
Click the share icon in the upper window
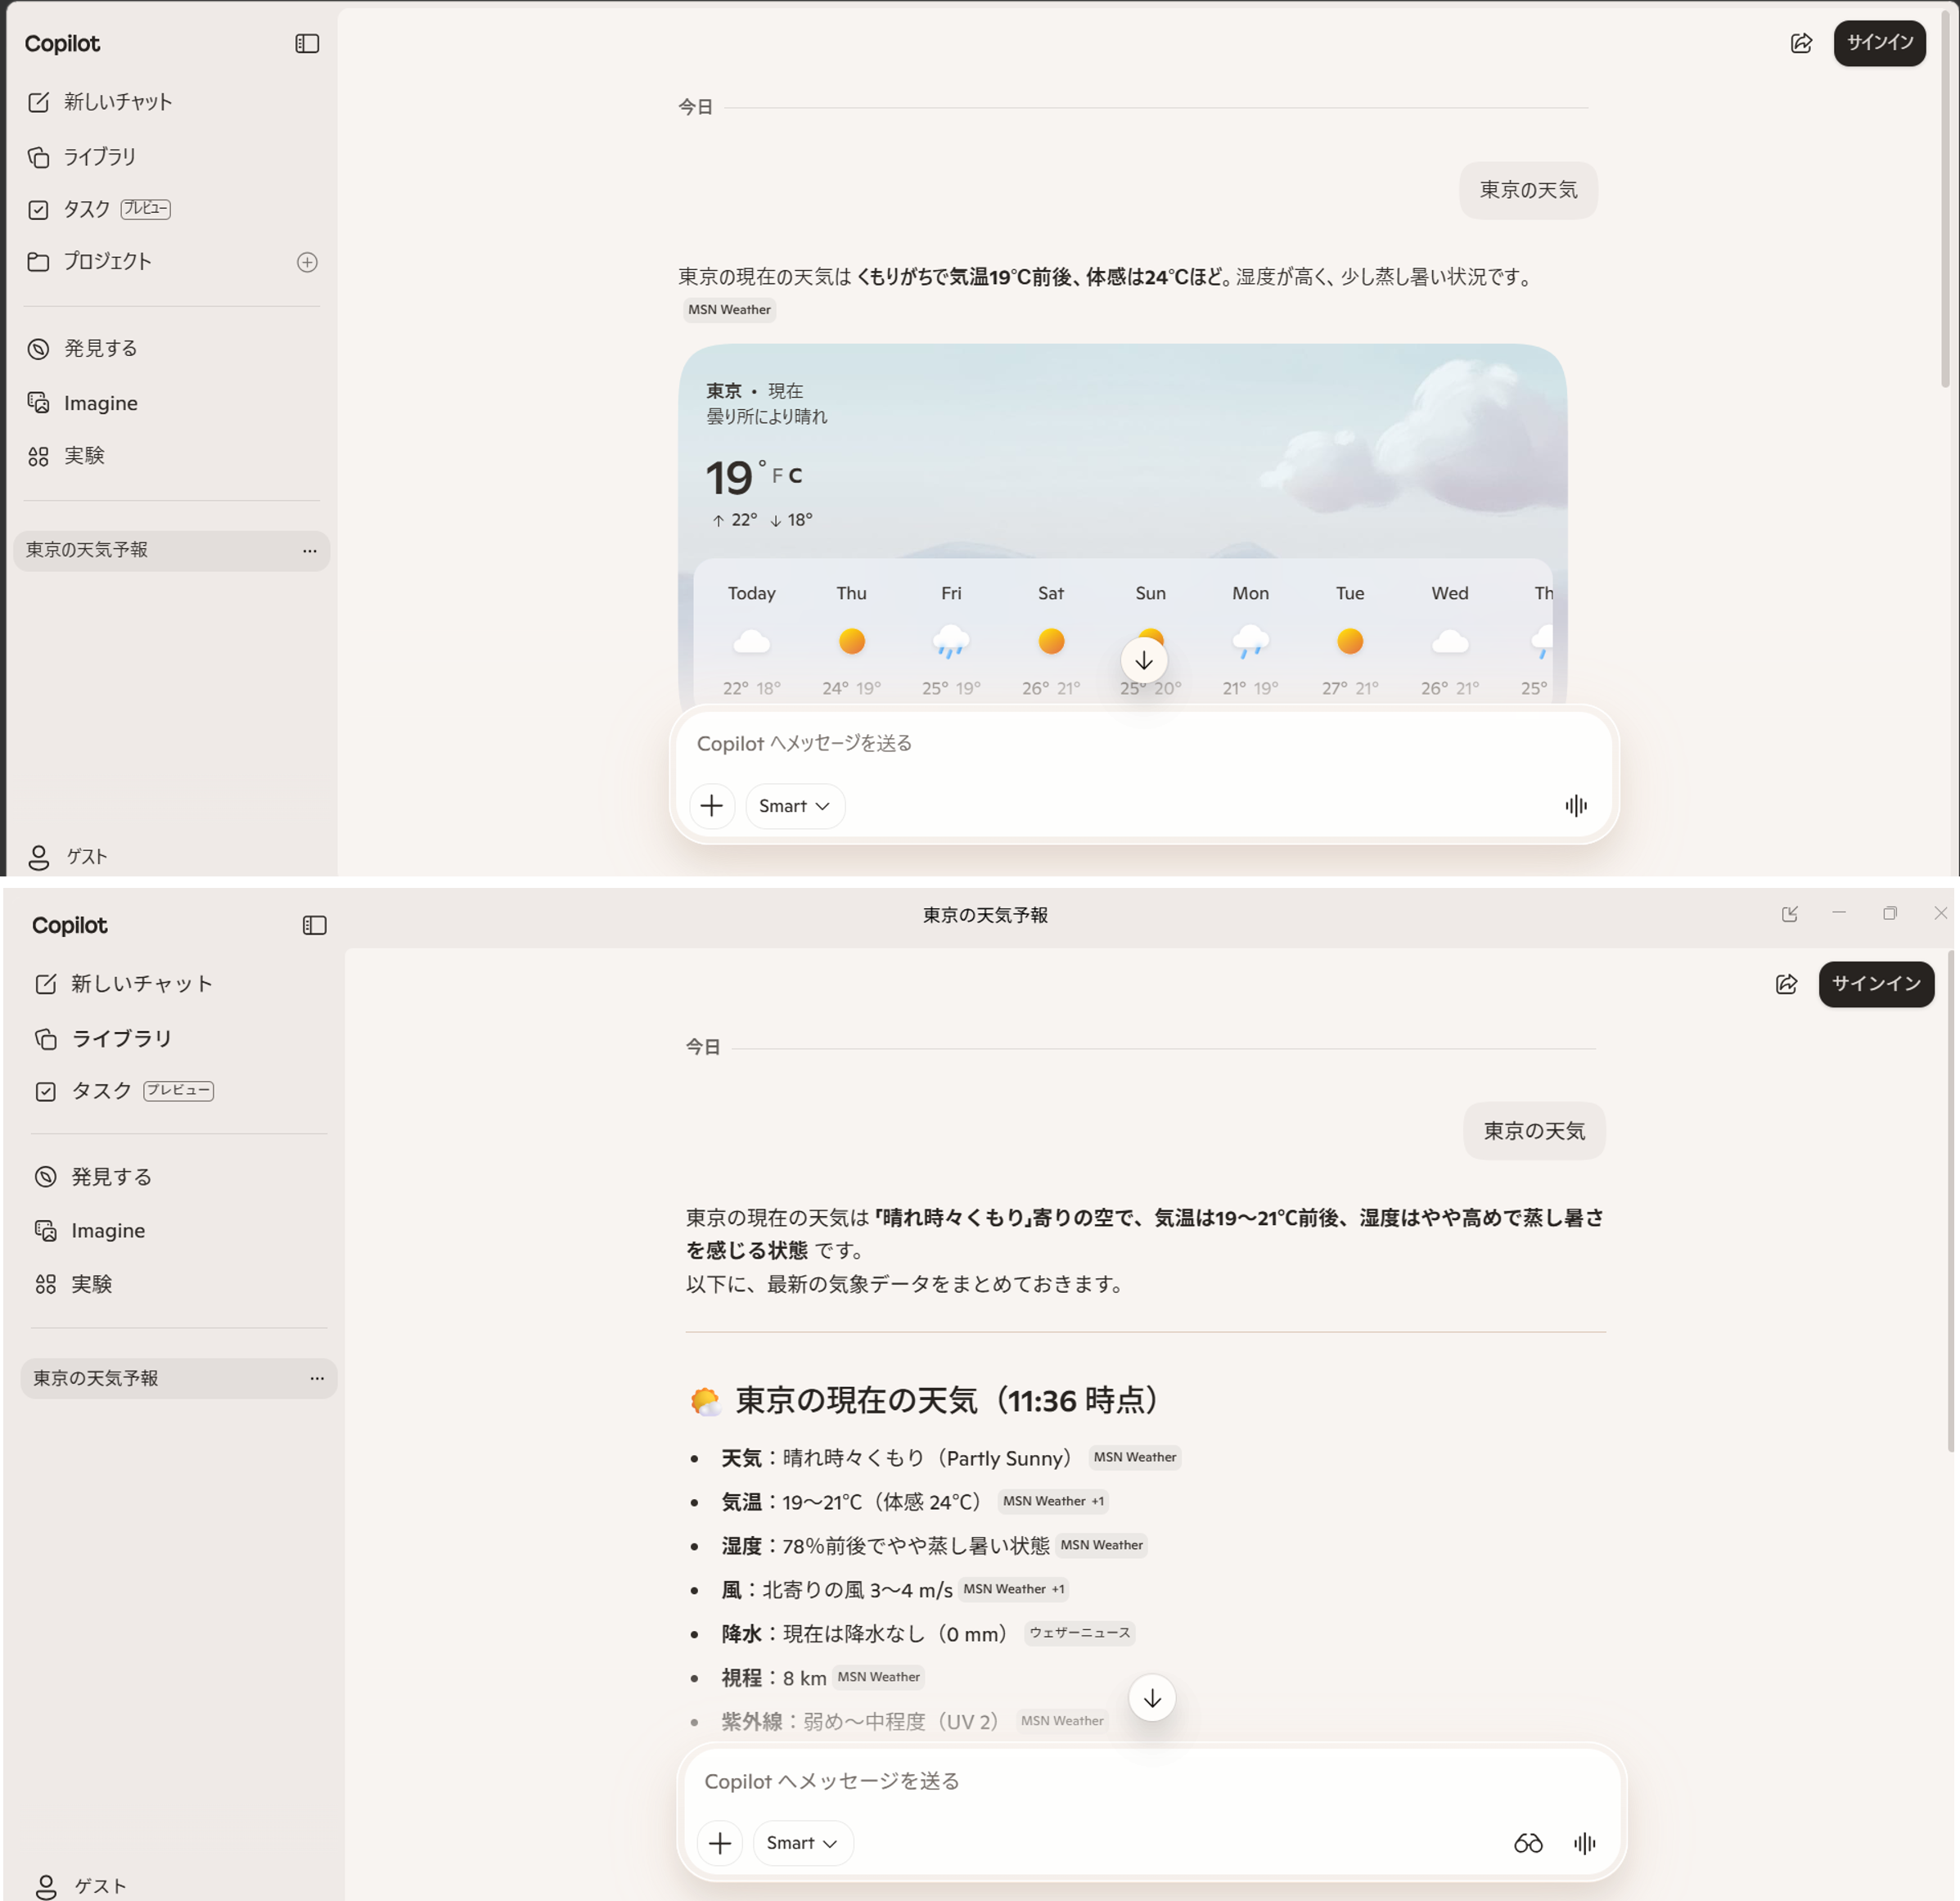(1801, 43)
